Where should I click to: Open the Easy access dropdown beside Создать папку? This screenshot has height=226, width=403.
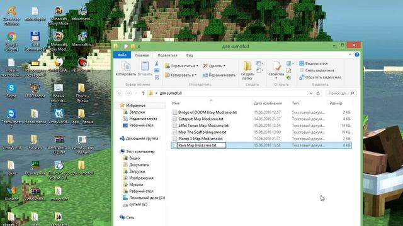pyautogui.click(x=259, y=70)
